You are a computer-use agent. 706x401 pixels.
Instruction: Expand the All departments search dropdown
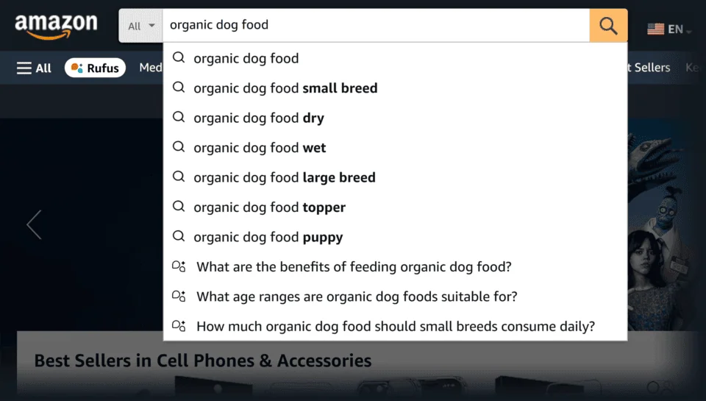[x=140, y=26]
